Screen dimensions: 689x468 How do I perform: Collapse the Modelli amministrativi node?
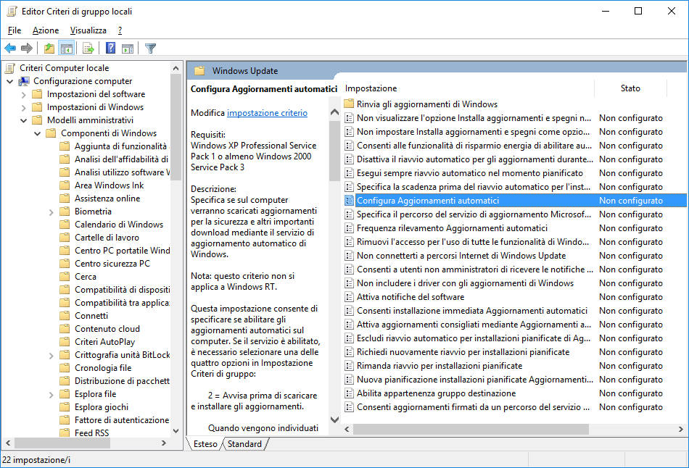(24, 120)
